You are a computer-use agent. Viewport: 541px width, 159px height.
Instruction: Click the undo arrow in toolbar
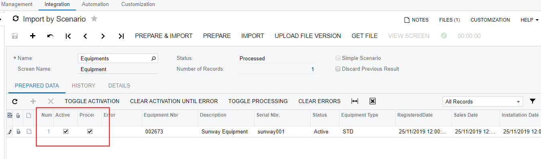point(50,36)
